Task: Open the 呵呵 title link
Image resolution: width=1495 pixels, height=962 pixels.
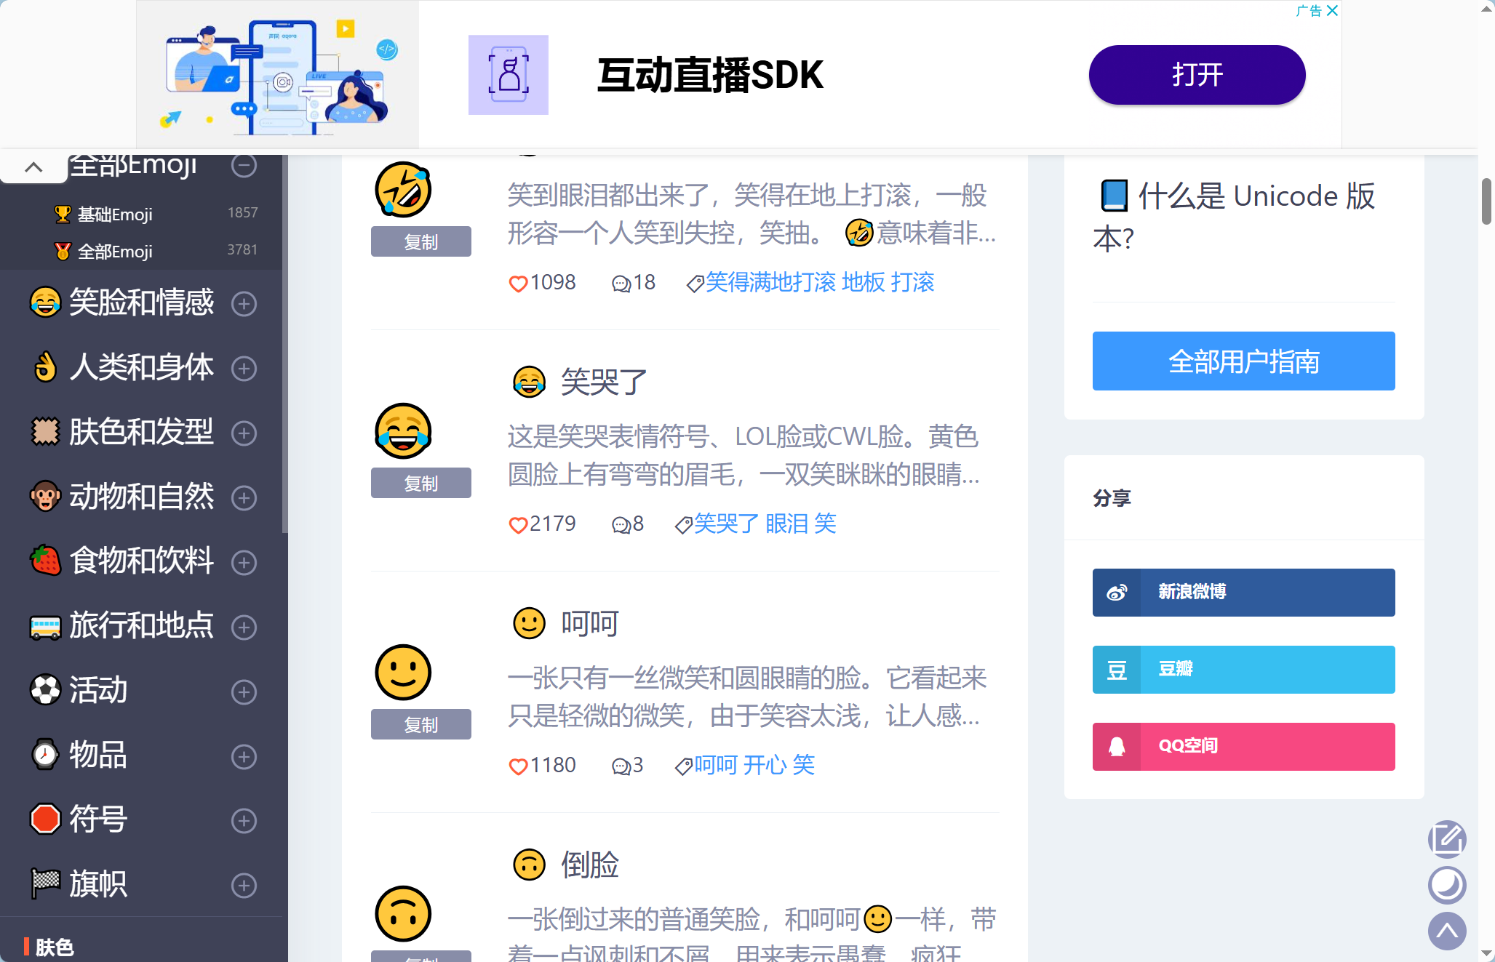Action: [590, 623]
